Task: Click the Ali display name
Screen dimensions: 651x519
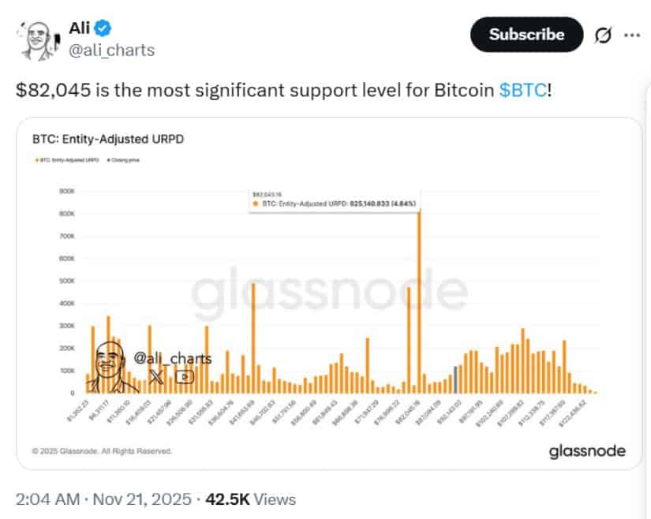Action: tap(80, 29)
